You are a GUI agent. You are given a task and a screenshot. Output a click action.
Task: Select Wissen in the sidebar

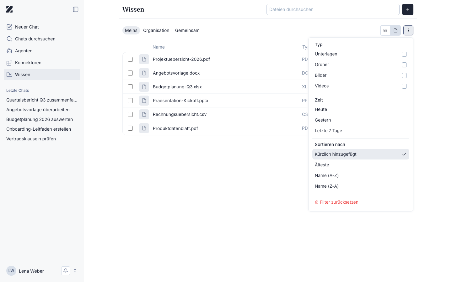pos(42,75)
